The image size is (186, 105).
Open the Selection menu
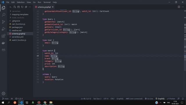[21, 2]
